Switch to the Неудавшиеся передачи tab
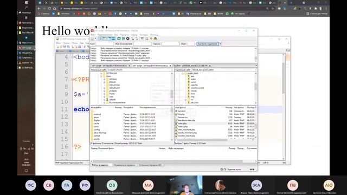The height and width of the screenshot is (195, 347). coord(124,165)
